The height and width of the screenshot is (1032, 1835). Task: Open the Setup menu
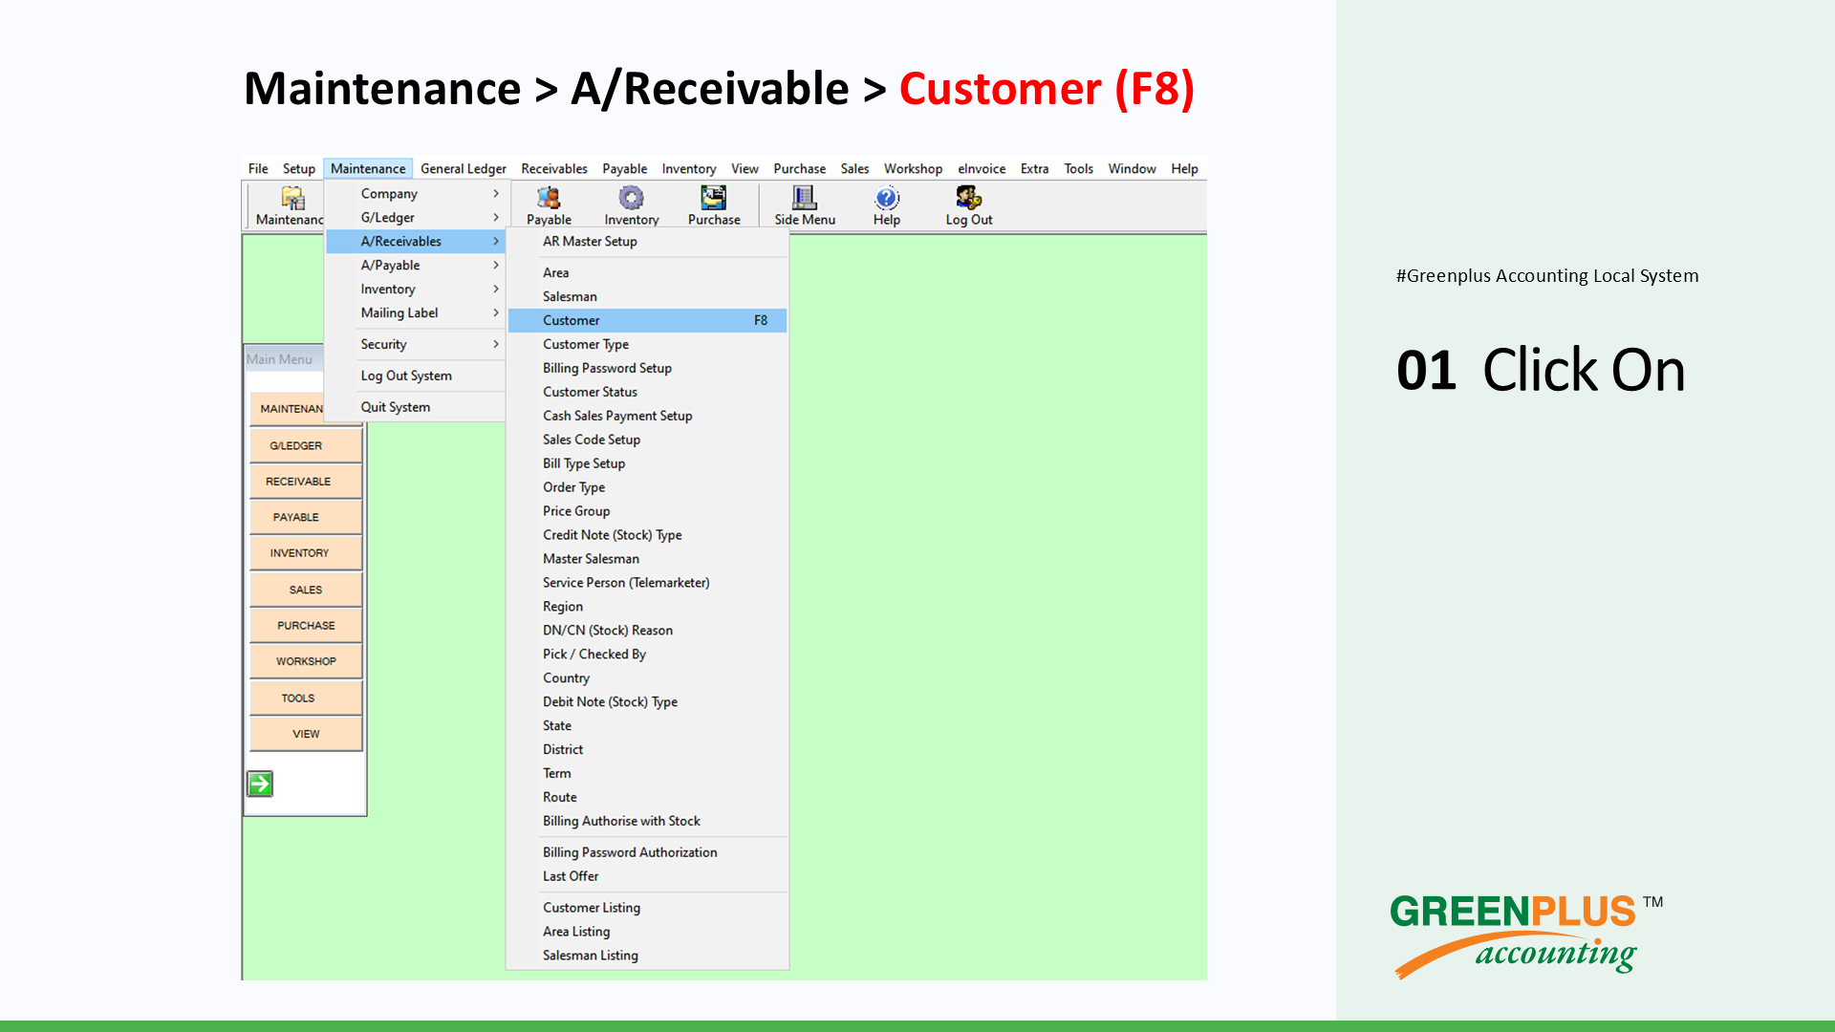click(x=299, y=168)
